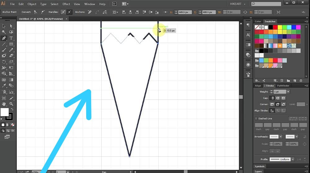Switch to the Color panel tab
Screen dimensions: 310x173
tap(258, 21)
